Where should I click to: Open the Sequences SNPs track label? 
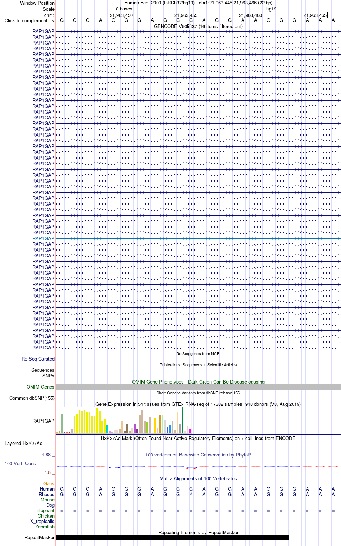click(x=43, y=373)
